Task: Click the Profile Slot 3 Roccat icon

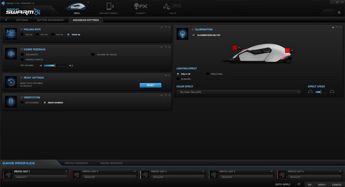Action: [145, 175]
